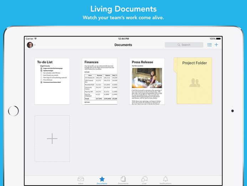This screenshot has width=247, height=186.
Task: Open the Finances document thumbnail
Action: click(99, 81)
